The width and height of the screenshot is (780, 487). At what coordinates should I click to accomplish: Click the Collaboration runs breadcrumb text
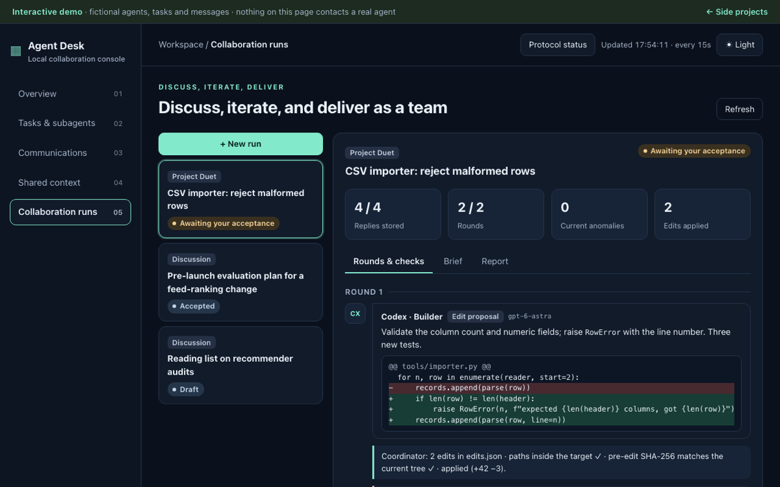[250, 45]
